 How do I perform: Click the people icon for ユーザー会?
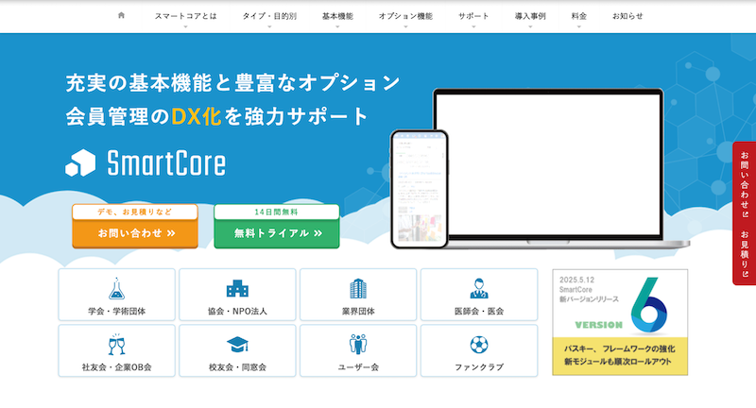(x=358, y=344)
